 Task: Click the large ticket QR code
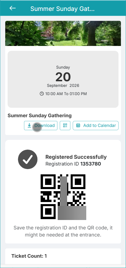(x=63, y=197)
